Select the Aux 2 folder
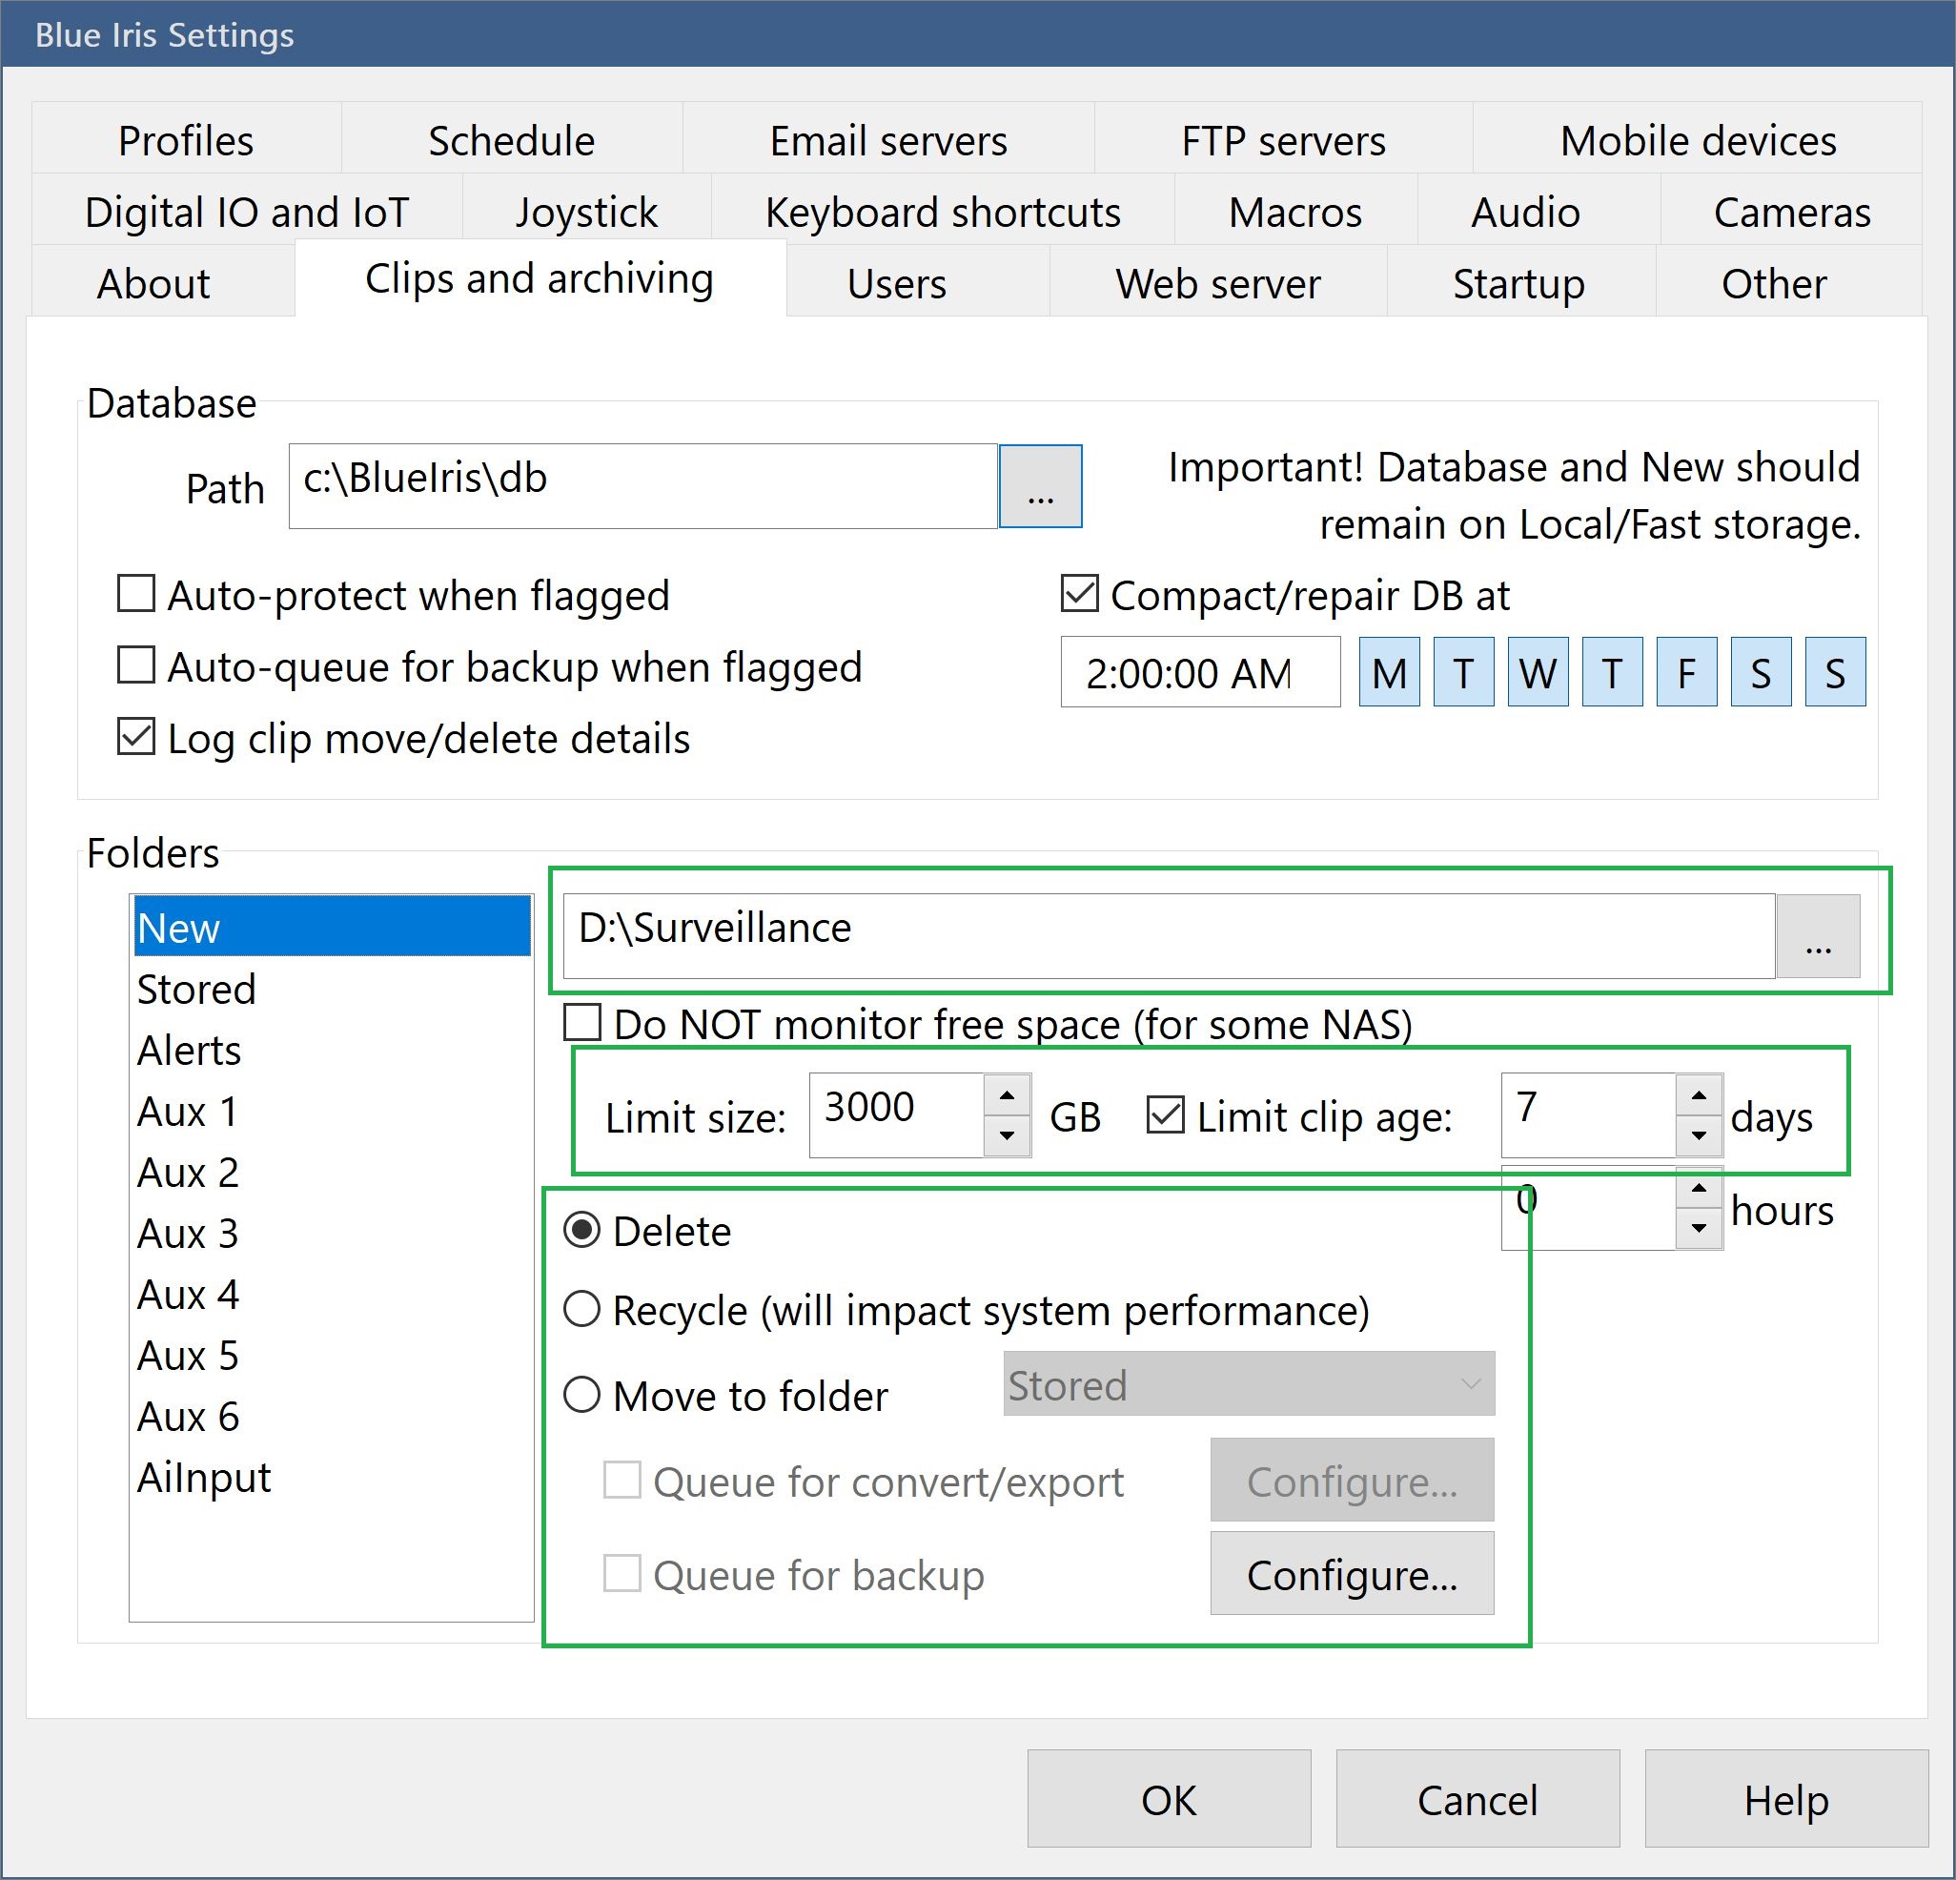The height and width of the screenshot is (1880, 1956). tap(333, 1172)
